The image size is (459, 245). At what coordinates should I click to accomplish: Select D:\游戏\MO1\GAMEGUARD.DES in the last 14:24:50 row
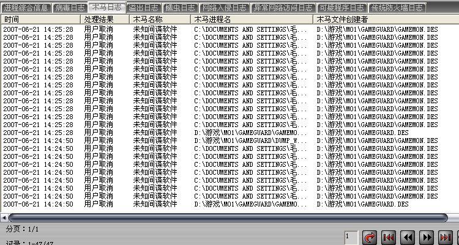[362, 204]
